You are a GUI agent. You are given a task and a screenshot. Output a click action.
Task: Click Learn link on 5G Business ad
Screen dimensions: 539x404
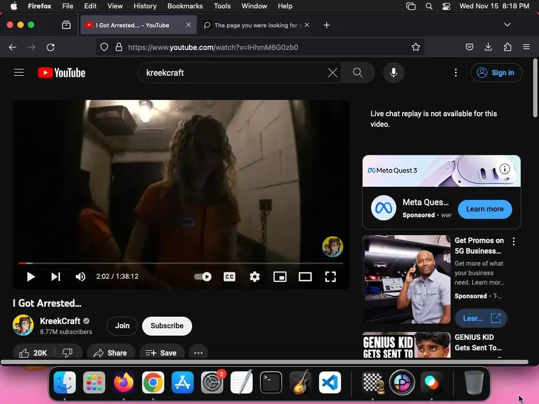(481, 318)
